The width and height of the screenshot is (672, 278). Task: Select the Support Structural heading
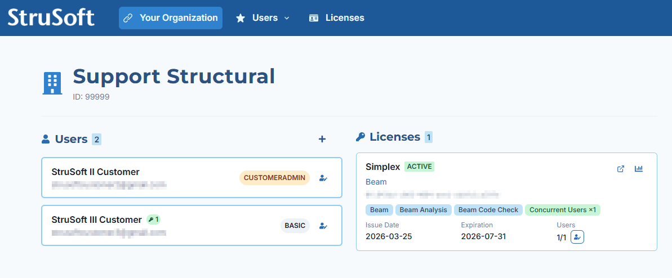(x=173, y=76)
